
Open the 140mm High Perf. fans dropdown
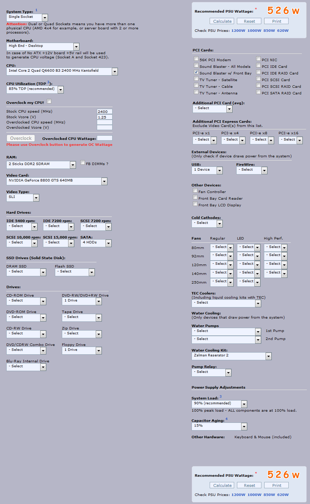coord(275,273)
